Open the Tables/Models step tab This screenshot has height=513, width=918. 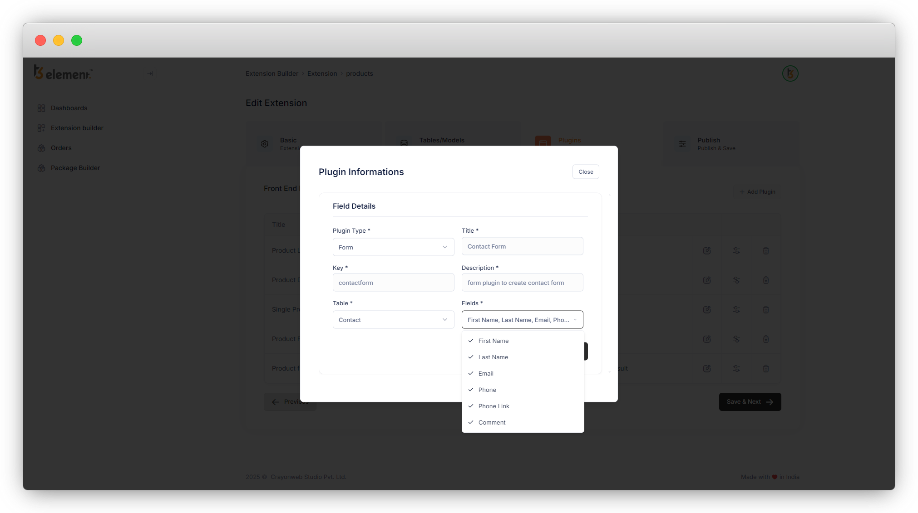click(441, 141)
